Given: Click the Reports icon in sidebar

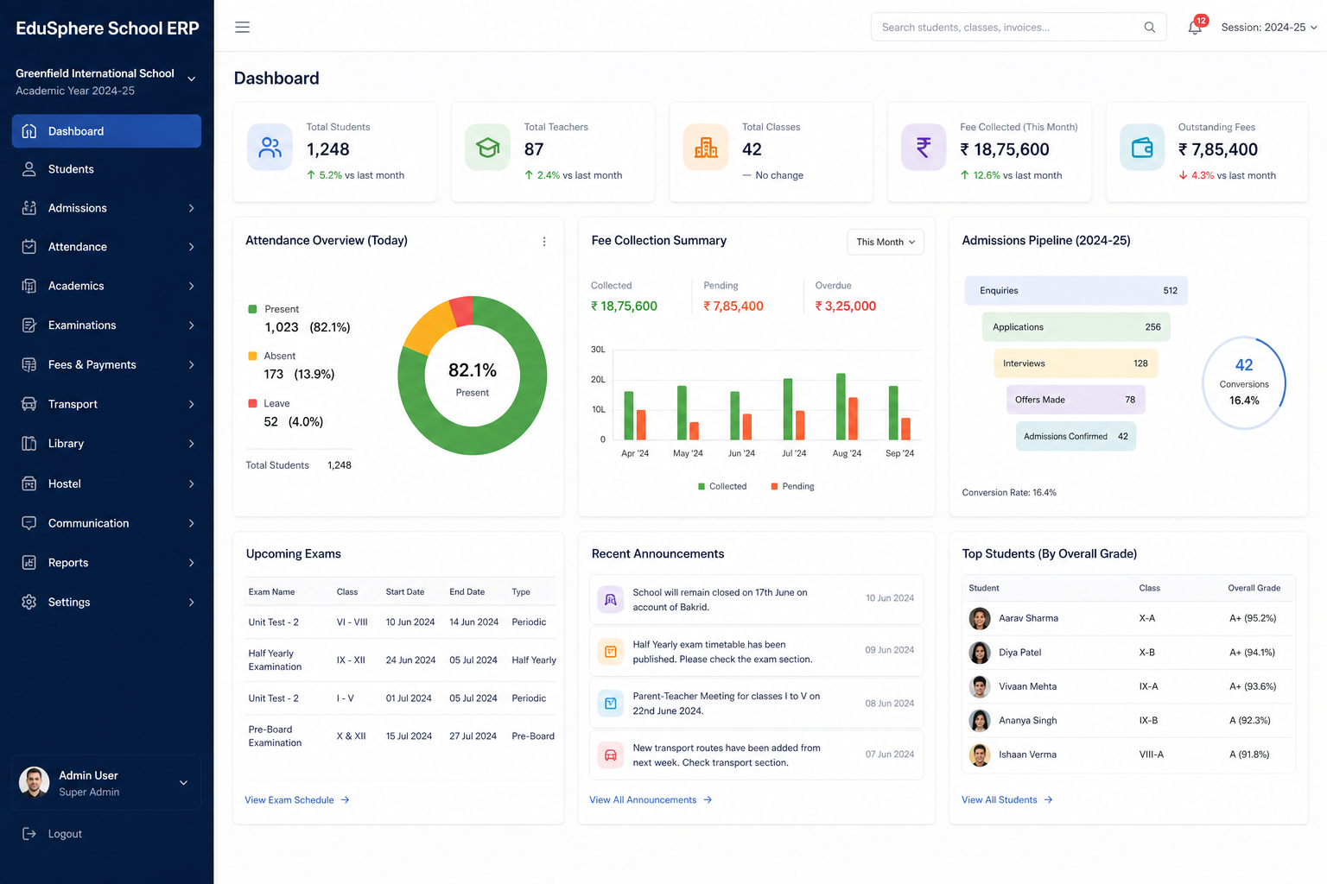Looking at the screenshot, I should click(29, 563).
